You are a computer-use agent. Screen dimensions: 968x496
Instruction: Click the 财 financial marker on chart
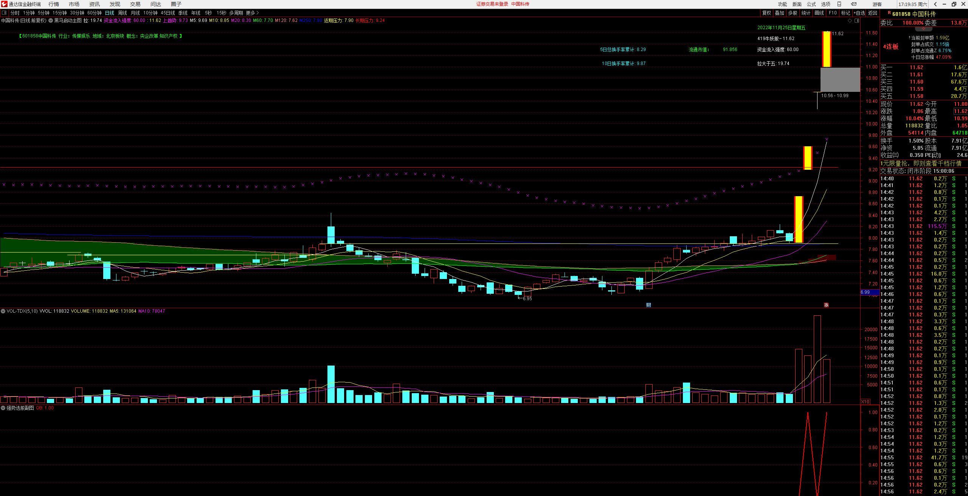click(648, 305)
